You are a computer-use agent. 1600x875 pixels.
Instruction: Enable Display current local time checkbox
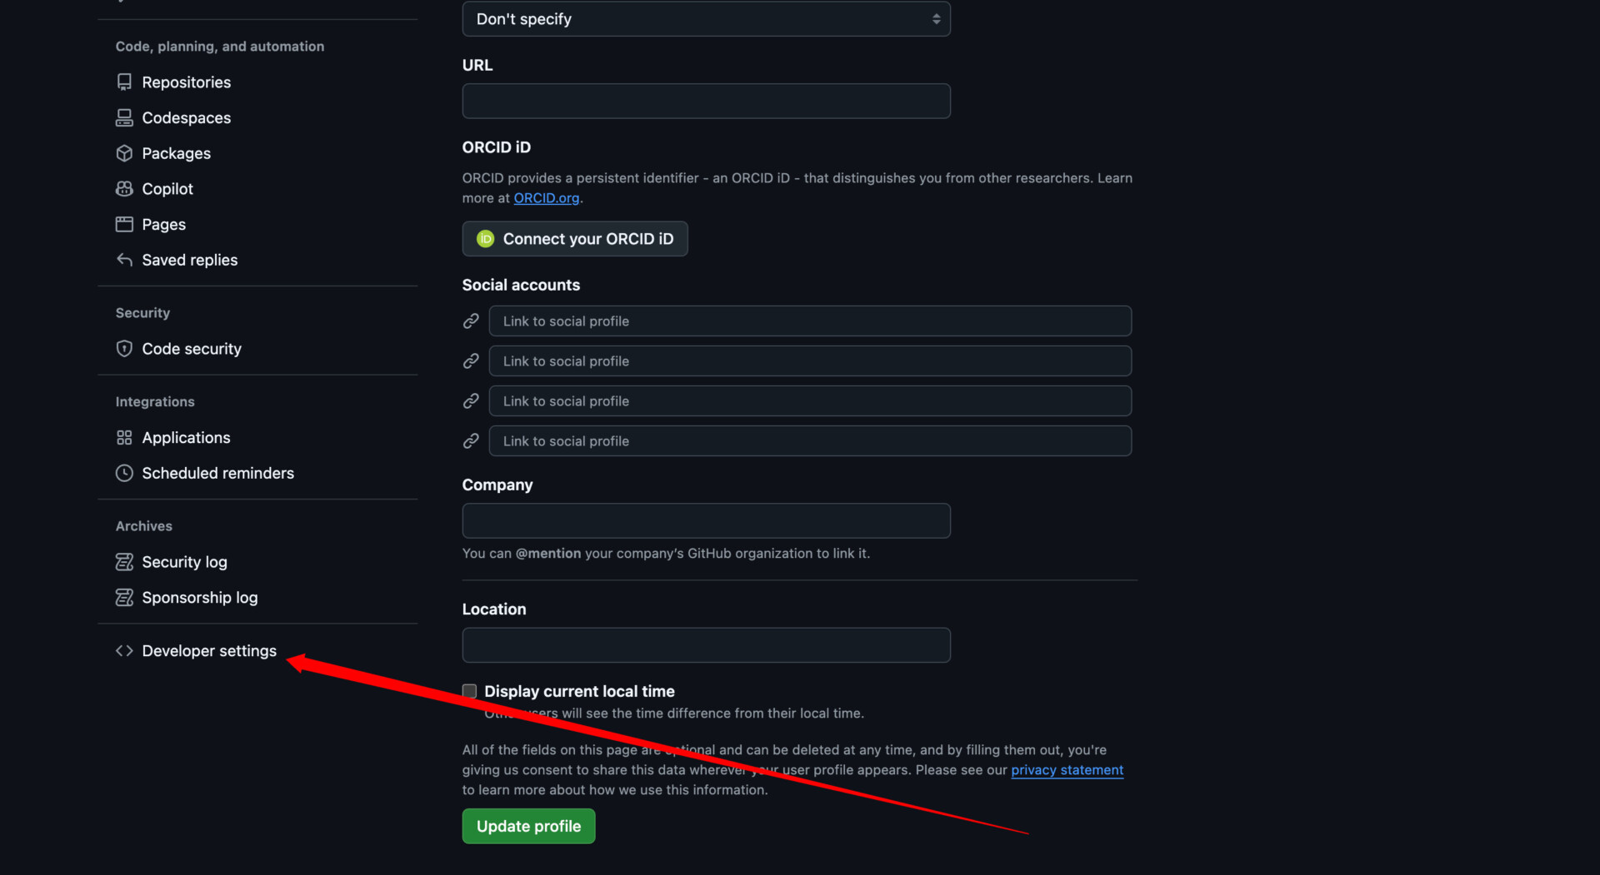coord(470,691)
